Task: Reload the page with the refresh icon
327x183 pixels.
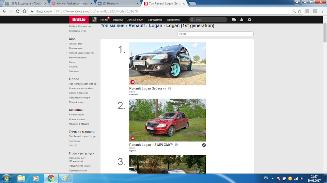Action: (x=18, y=11)
